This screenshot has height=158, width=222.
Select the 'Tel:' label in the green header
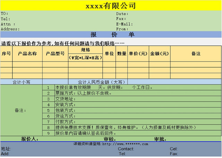(x=6, y=19)
